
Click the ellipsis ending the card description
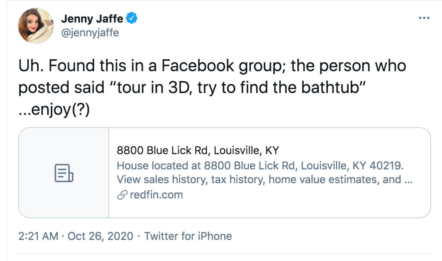click(x=409, y=180)
